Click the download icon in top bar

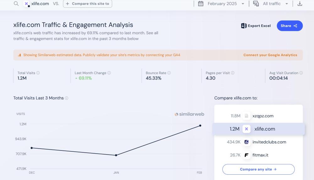point(300,4)
